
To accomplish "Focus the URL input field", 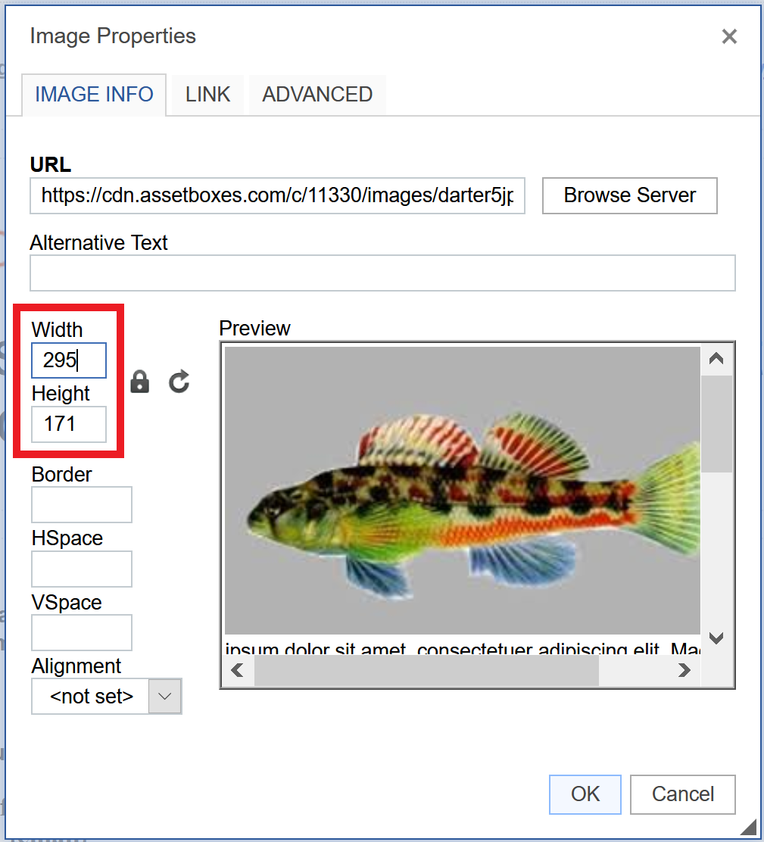I will pos(277,196).
